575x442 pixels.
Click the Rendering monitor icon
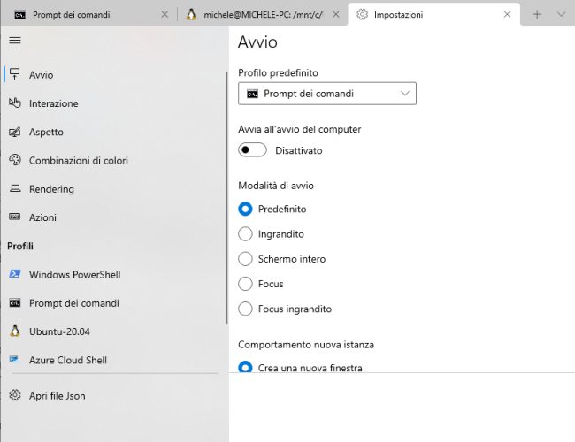click(x=14, y=189)
